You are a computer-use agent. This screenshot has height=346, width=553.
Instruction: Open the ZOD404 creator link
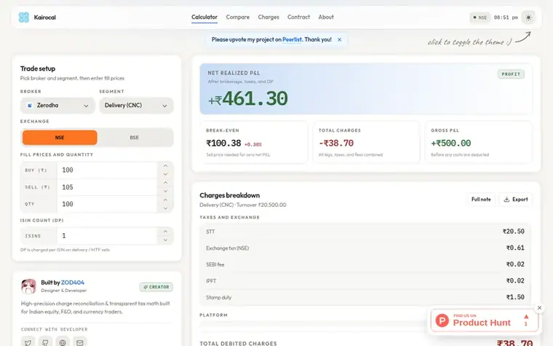(x=73, y=283)
